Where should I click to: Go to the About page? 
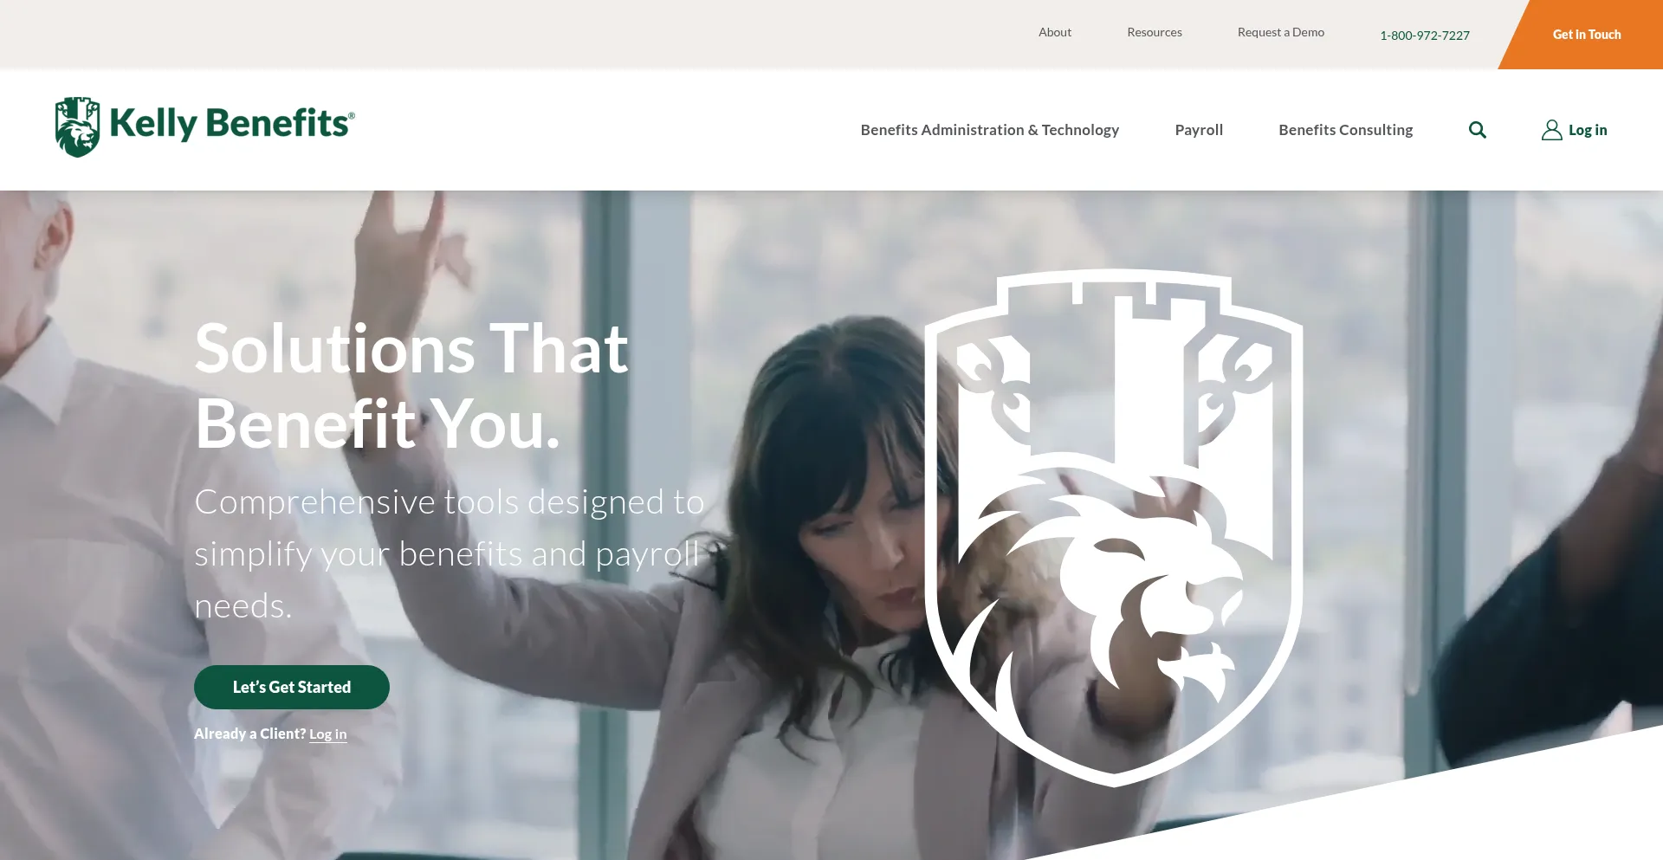coord(1054,32)
